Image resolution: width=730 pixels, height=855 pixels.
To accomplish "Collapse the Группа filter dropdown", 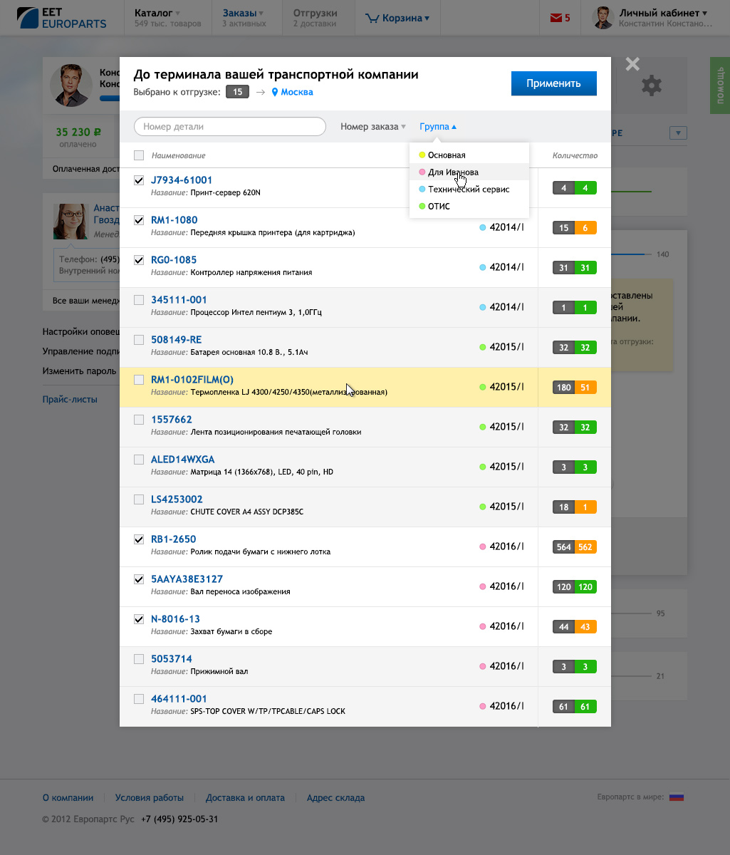I will coord(438,127).
